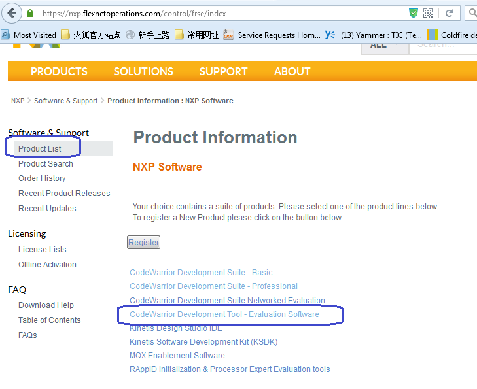This screenshot has height=389, width=477.
Task: Open the PRODUCTS menu
Action: 59,71
